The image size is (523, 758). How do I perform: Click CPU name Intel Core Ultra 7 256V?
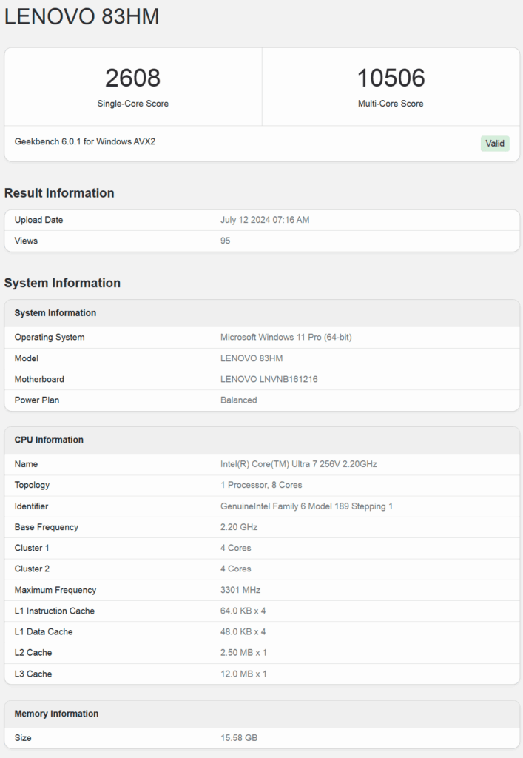[298, 464]
